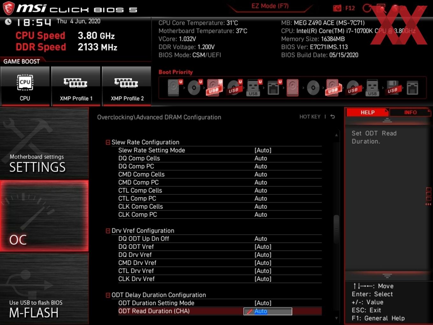433x325 pixels.
Task: Select the CTL Comp PC row
Action: (220, 199)
